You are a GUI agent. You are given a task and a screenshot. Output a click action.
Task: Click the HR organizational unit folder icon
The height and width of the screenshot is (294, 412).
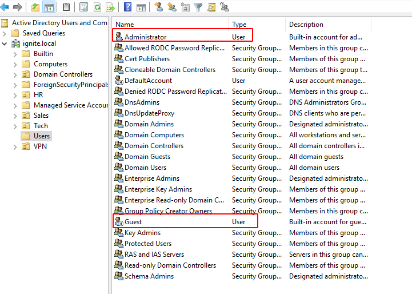[x=26, y=95]
